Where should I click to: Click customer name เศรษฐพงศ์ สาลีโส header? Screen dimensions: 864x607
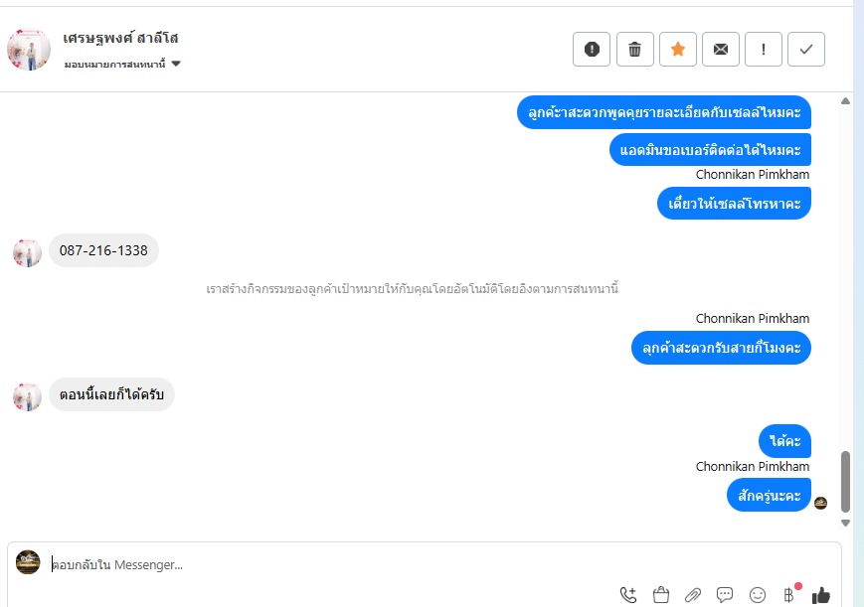[120, 38]
